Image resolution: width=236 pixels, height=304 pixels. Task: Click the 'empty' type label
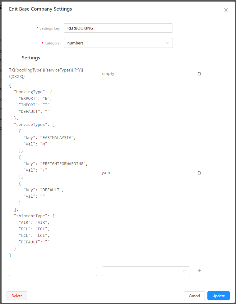point(108,74)
